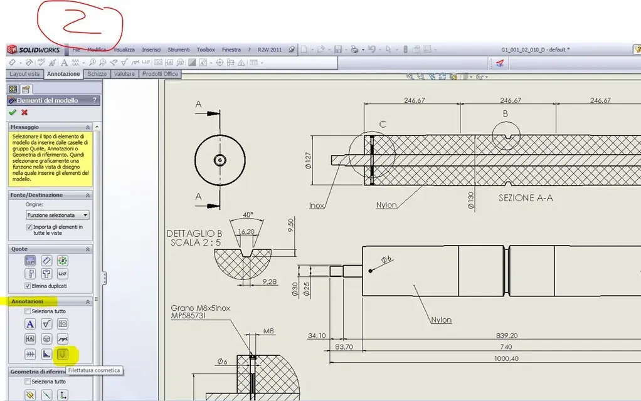Click the Save icon in top toolbar

click(x=338, y=49)
